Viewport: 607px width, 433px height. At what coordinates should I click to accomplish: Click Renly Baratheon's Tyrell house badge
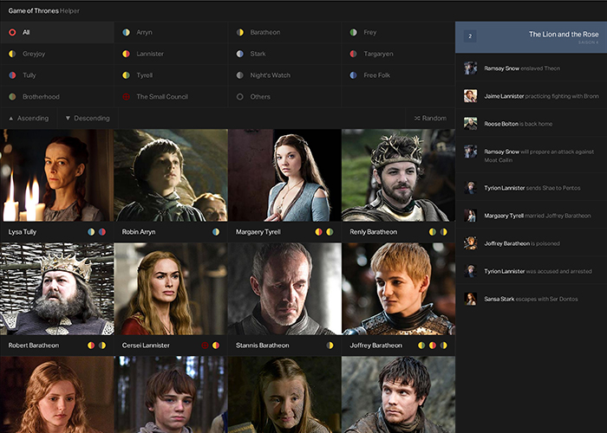[433, 232]
